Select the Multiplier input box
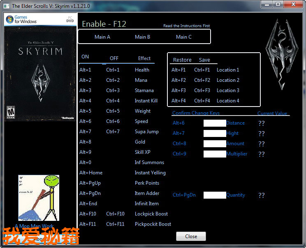This screenshot has width=306, height=248. (215, 154)
